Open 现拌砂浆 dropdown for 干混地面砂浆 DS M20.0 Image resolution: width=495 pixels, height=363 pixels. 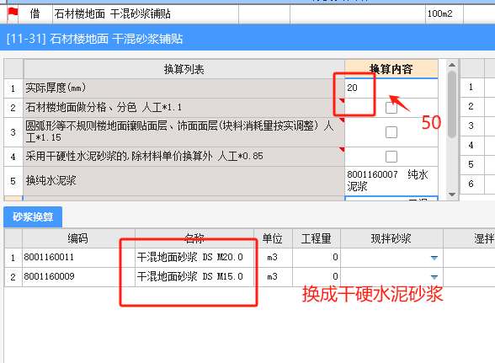[x=434, y=258]
